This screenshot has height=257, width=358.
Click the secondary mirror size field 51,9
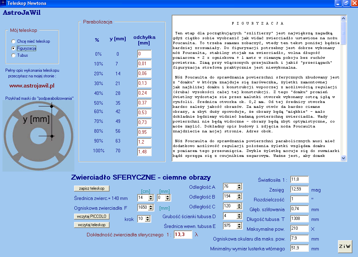pos(299,248)
